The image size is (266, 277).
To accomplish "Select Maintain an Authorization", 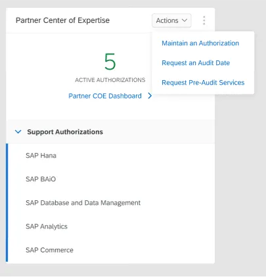I will [200, 43].
